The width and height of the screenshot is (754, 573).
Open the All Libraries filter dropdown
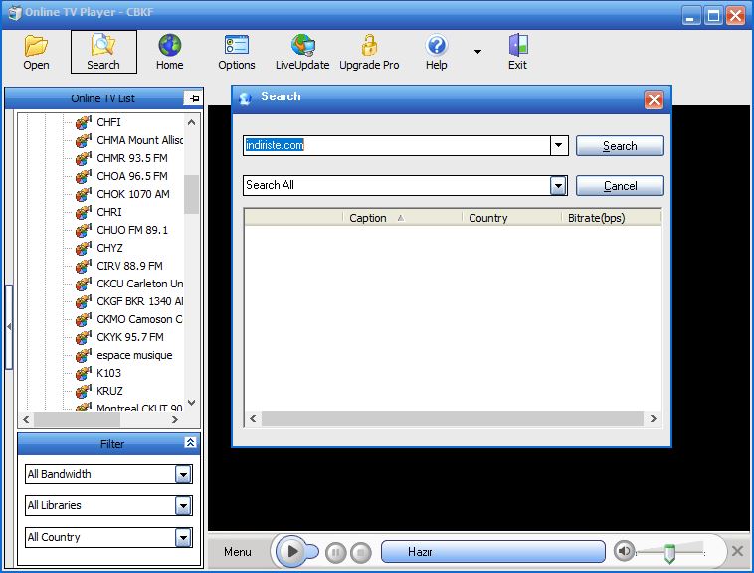coord(183,506)
